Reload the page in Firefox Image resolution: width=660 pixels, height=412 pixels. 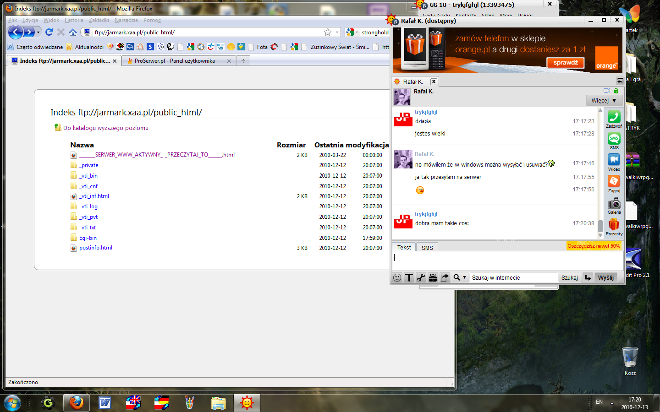tap(49, 32)
